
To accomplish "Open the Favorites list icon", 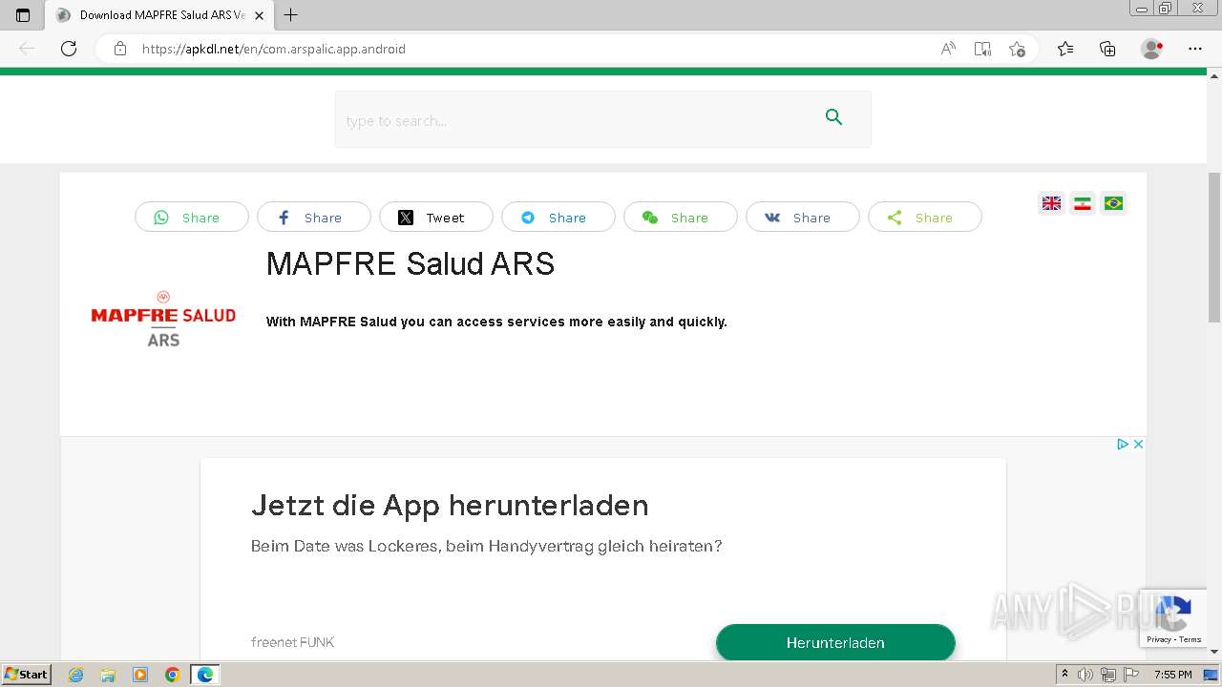I will 1065,49.
